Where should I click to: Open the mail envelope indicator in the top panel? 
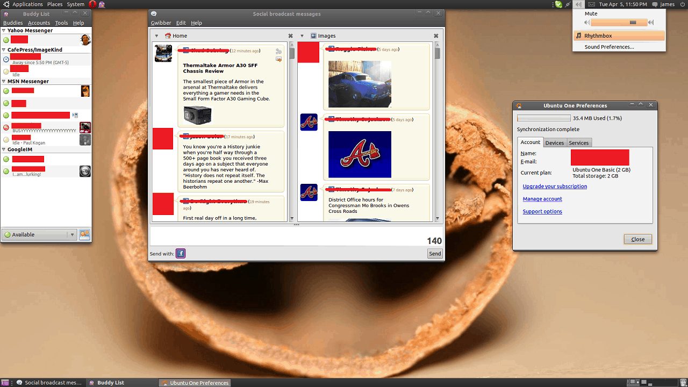pos(590,4)
